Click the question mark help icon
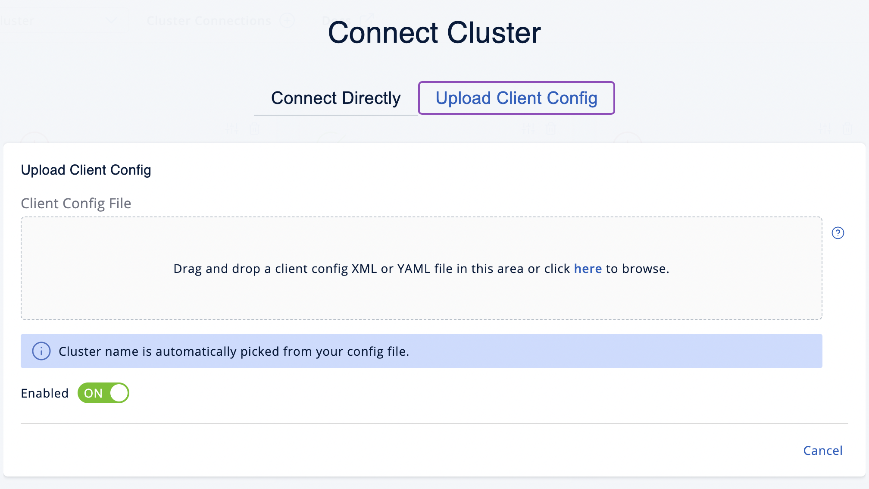The height and width of the screenshot is (489, 869). click(838, 233)
